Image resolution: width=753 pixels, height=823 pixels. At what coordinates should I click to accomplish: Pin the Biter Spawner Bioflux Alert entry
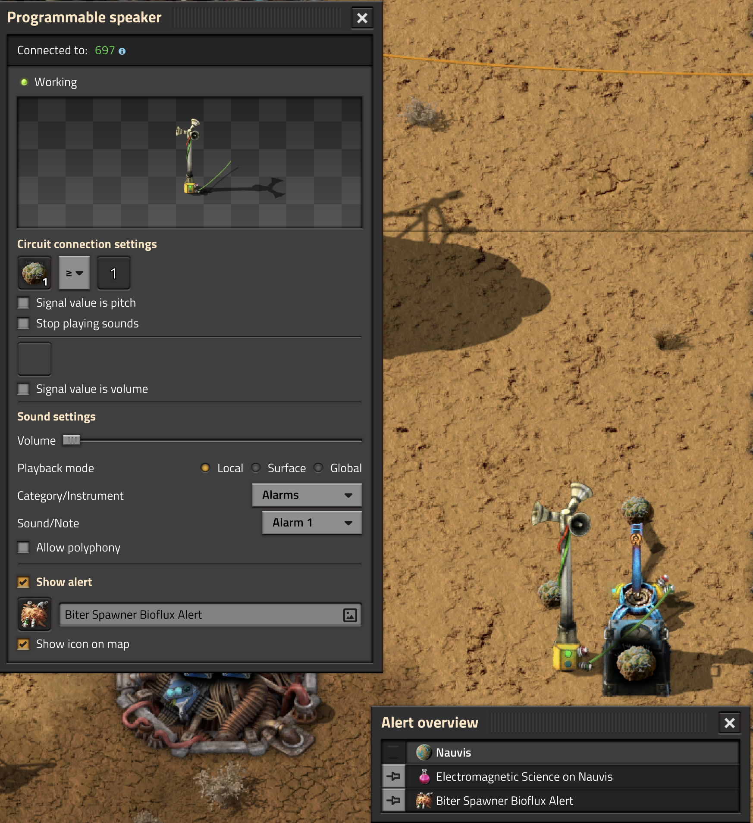point(393,801)
